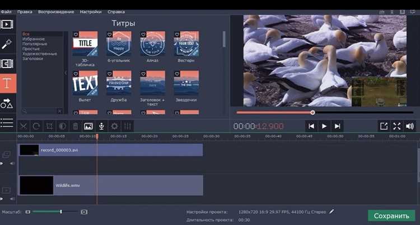The width and height of the screenshot is (420, 225).
Task: Edit project settings with the pencil icon
Action: (x=332, y=212)
